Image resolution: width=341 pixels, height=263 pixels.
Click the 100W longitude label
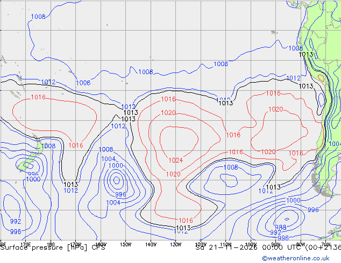click(x=251, y=244)
